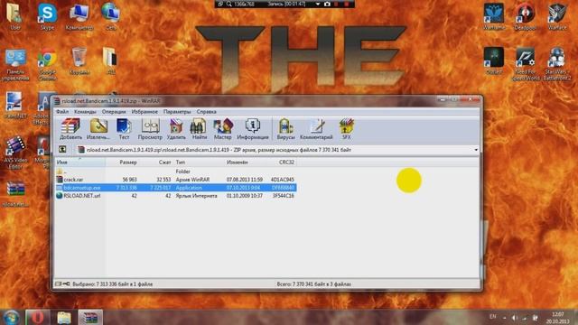
Task: Select the RSLOAD.NET.url file row
Action: (x=175, y=196)
